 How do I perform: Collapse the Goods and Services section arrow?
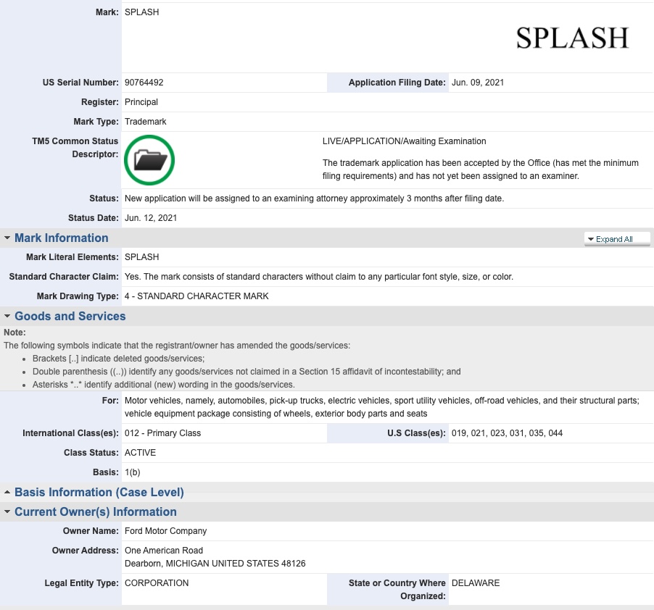coord(7,317)
